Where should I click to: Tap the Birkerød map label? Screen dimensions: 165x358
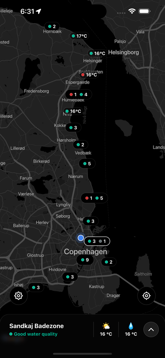(x=41, y=161)
